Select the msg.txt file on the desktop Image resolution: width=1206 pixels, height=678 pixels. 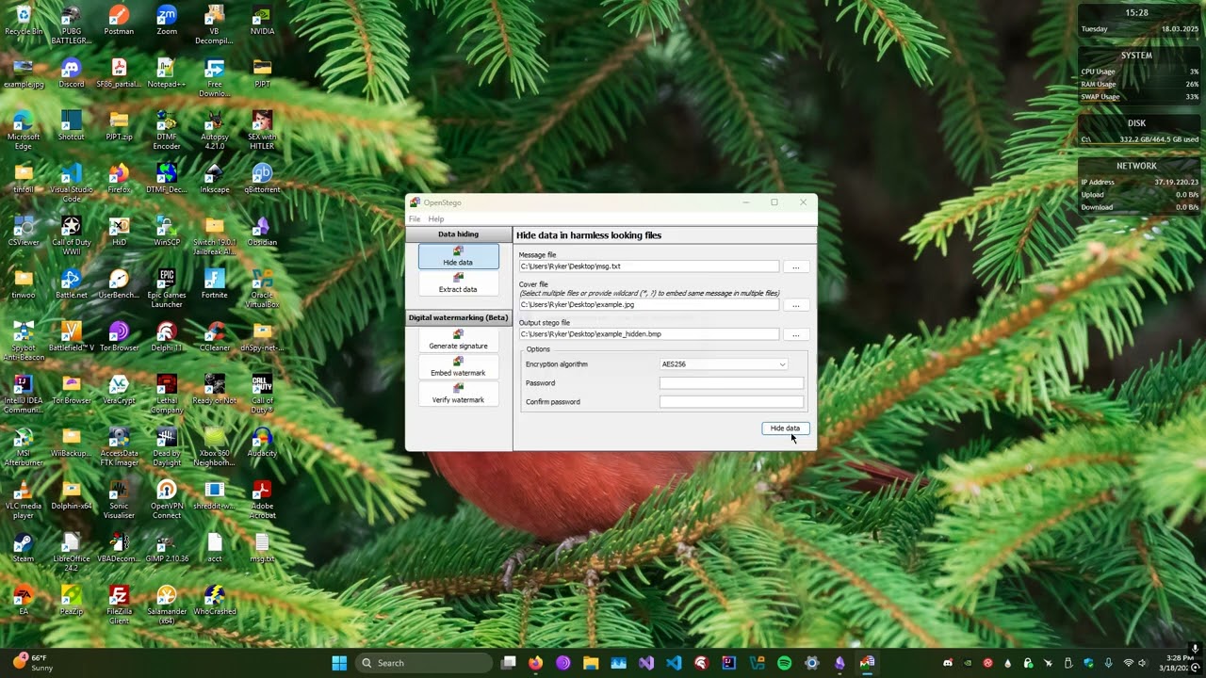pyautogui.click(x=262, y=548)
